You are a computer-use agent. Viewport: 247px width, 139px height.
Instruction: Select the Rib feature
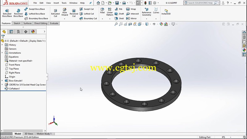click(119, 9)
